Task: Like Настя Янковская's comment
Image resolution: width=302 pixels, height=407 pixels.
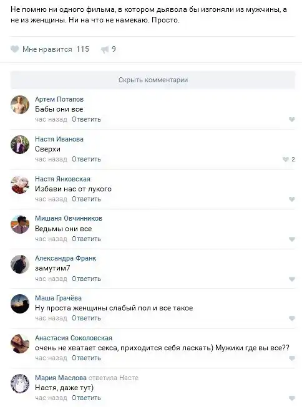Action: point(291,199)
